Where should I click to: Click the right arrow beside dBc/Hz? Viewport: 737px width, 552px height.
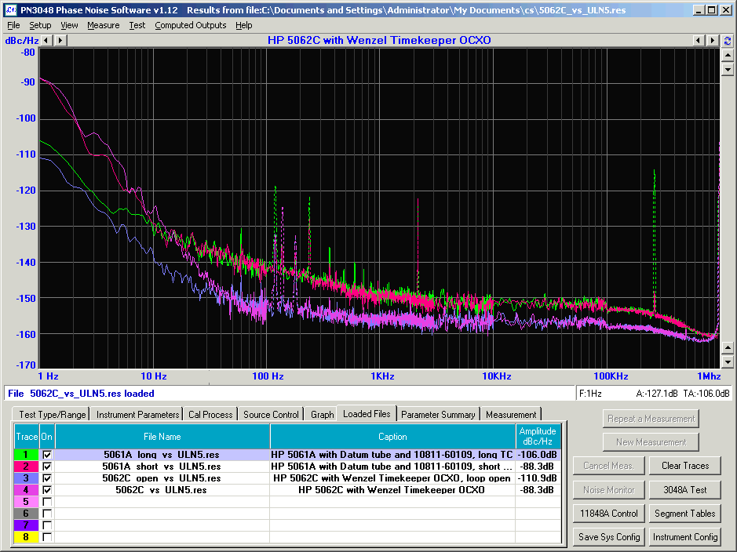[x=60, y=40]
